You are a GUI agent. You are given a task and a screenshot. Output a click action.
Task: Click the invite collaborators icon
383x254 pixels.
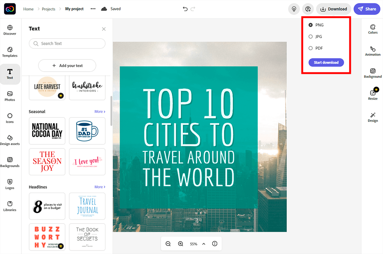point(308,9)
